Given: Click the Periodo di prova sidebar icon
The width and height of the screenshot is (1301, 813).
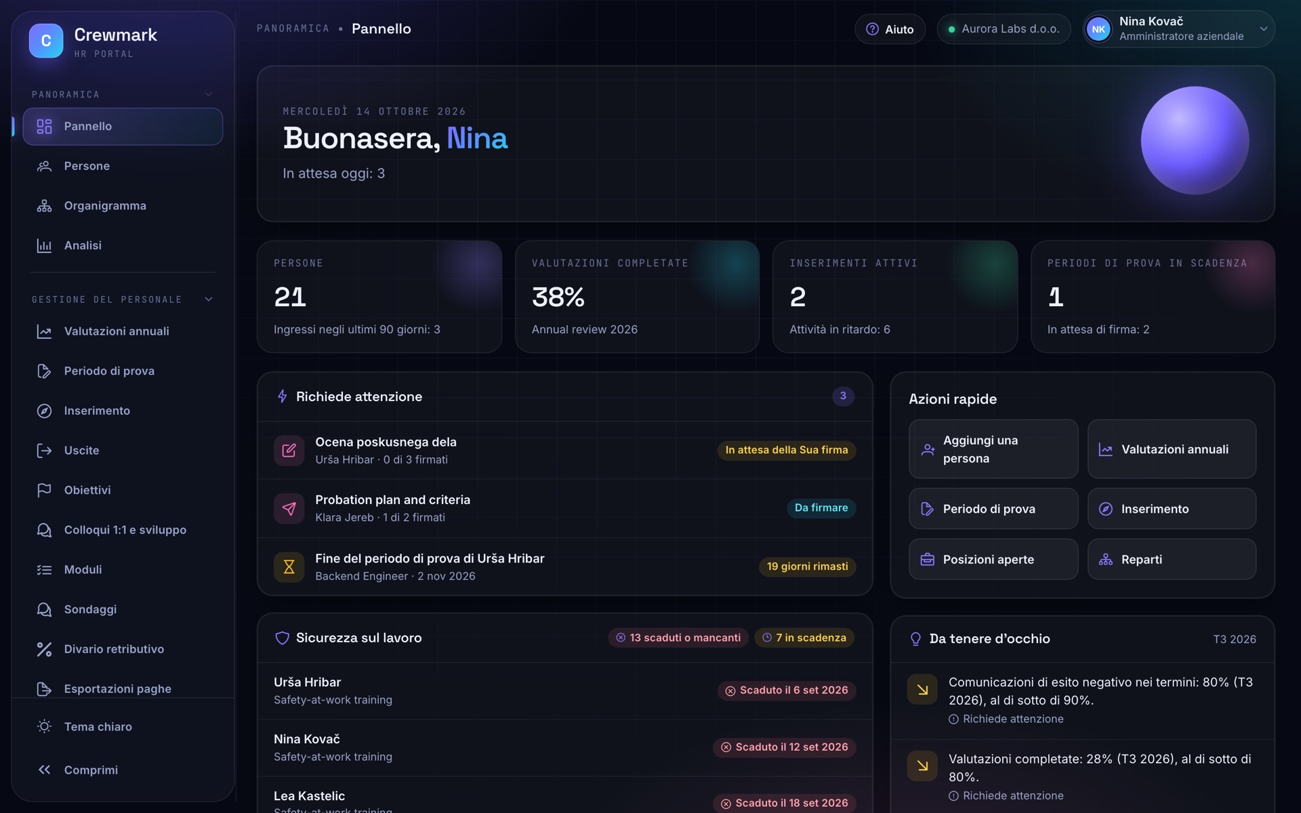Looking at the screenshot, I should pyautogui.click(x=44, y=371).
